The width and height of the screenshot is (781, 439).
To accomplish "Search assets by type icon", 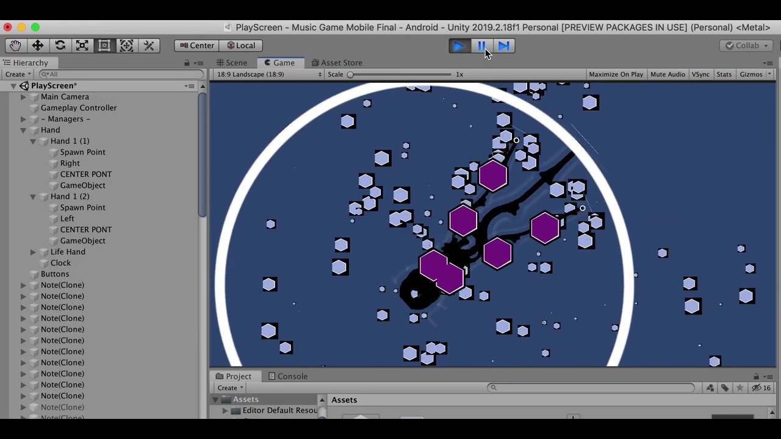I will (x=710, y=388).
